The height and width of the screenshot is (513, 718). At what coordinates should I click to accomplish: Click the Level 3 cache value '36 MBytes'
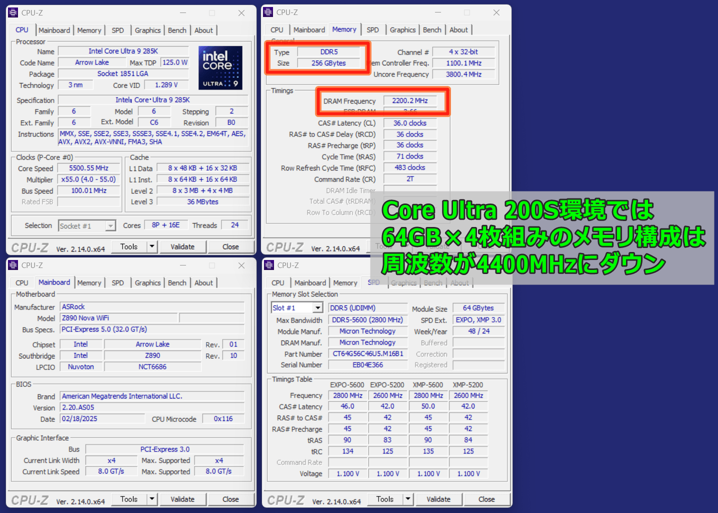point(203,202)
